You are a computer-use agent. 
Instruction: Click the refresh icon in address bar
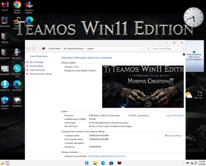[148, 49]
